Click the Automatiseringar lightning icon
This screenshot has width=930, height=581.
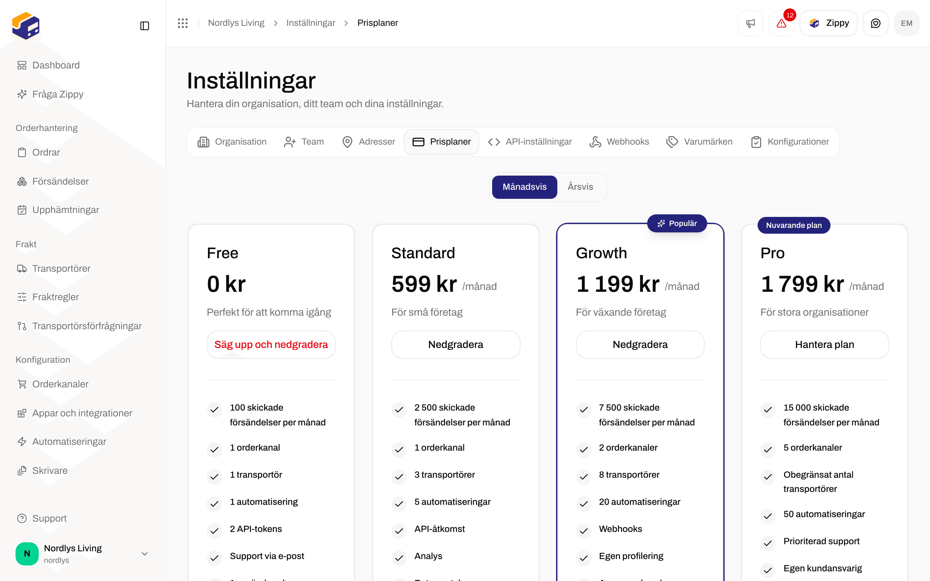(x=22, y=442)
